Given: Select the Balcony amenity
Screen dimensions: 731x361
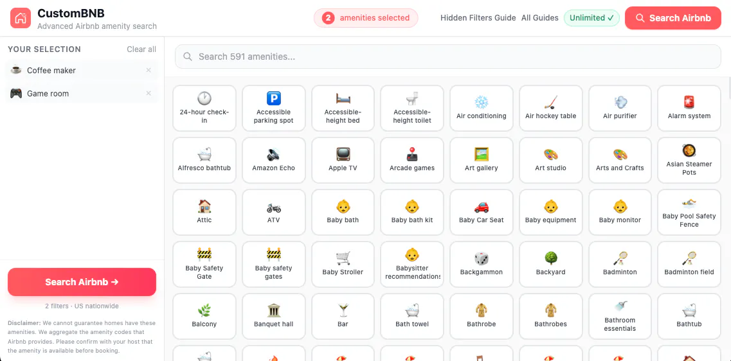Looking at the screenshot, I should point(204,316).
